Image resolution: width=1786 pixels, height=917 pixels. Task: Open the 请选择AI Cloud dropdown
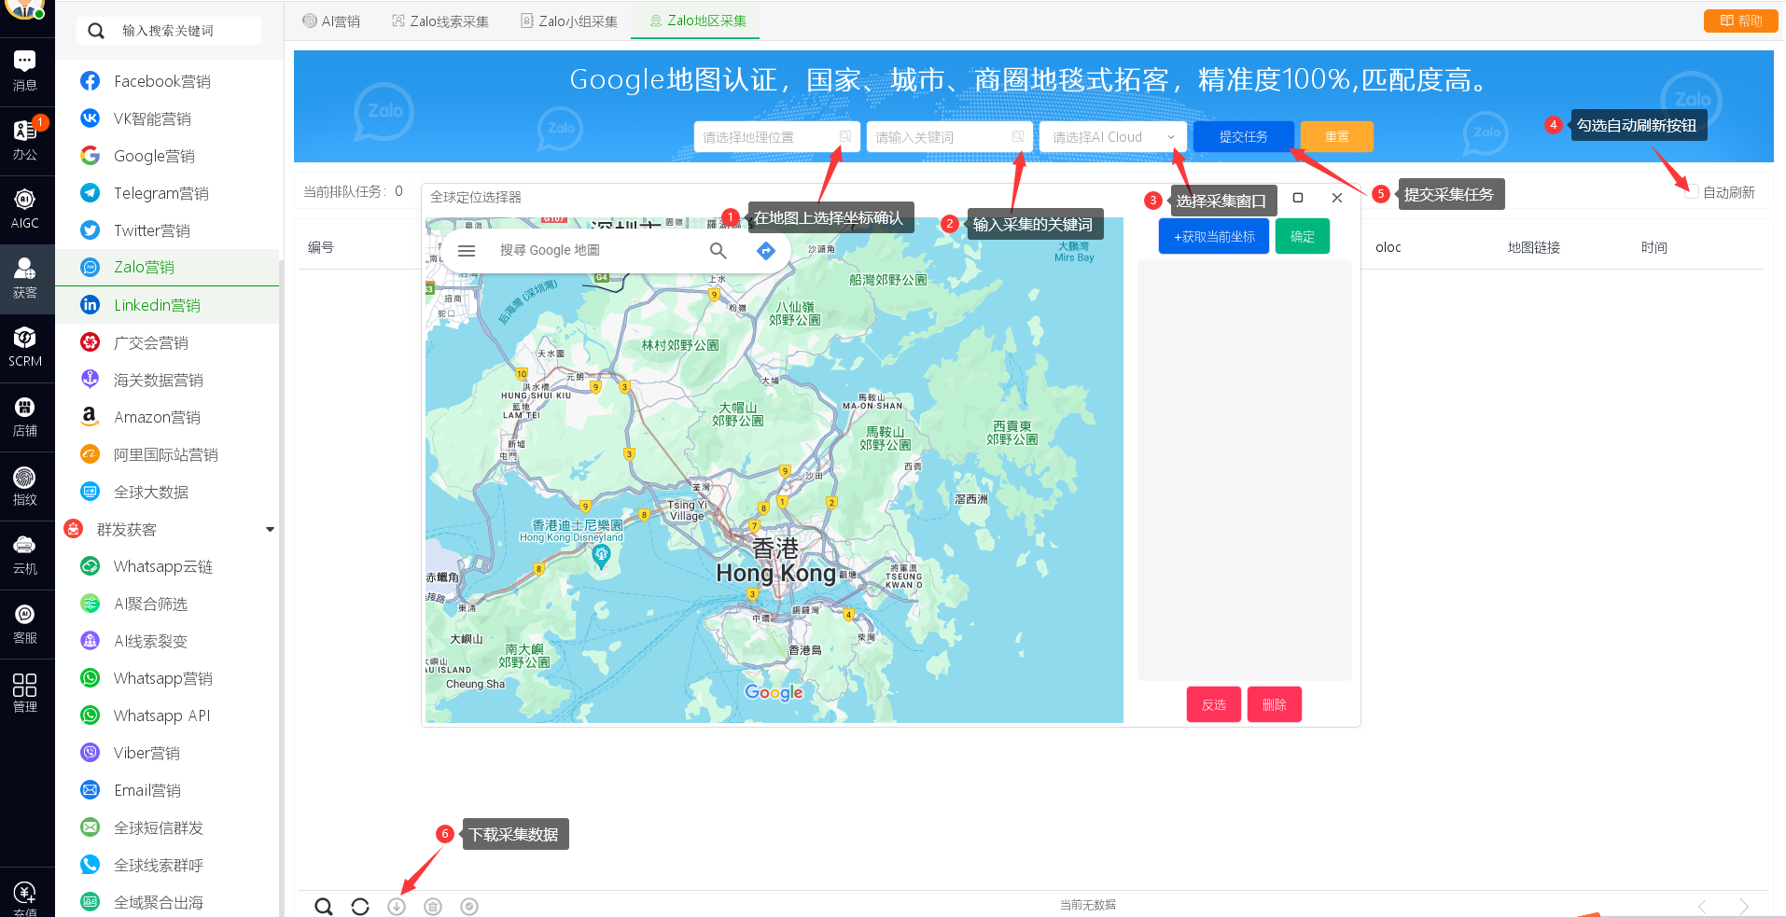[x=1112, y=137]
